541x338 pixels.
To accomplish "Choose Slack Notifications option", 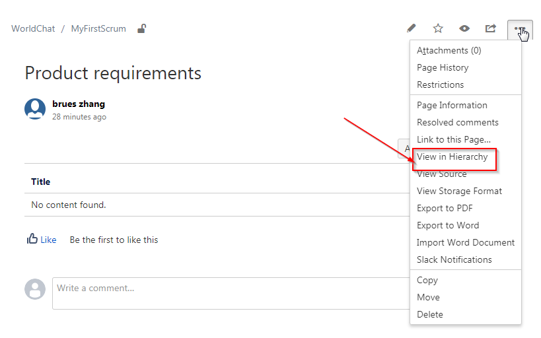I will (x=454, y=259).
